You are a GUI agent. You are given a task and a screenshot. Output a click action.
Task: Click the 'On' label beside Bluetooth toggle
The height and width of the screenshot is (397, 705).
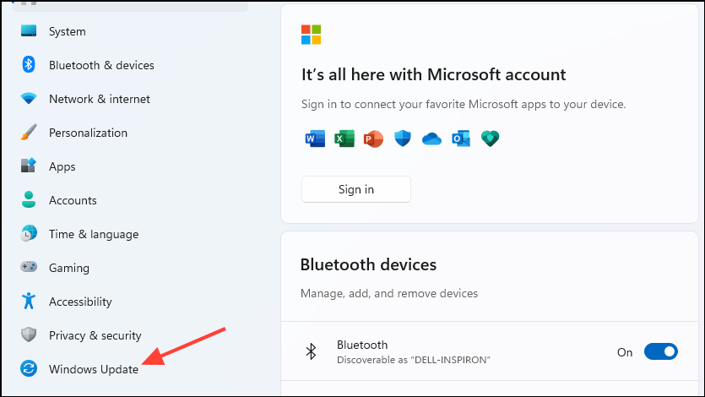625,352
